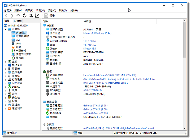This screenshot has width=191, height=139.
Task: Switch to the inactive tab above the tree
Action: tap(18, 21)
